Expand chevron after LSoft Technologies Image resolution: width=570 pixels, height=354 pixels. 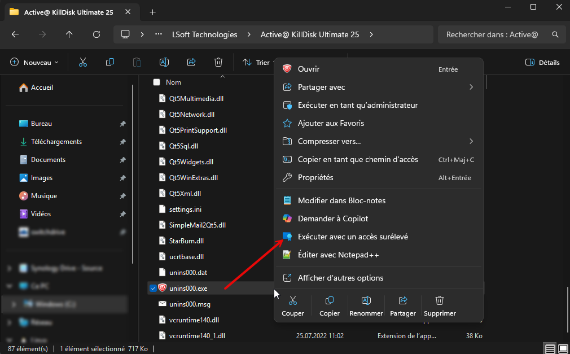tap(249, 34)
